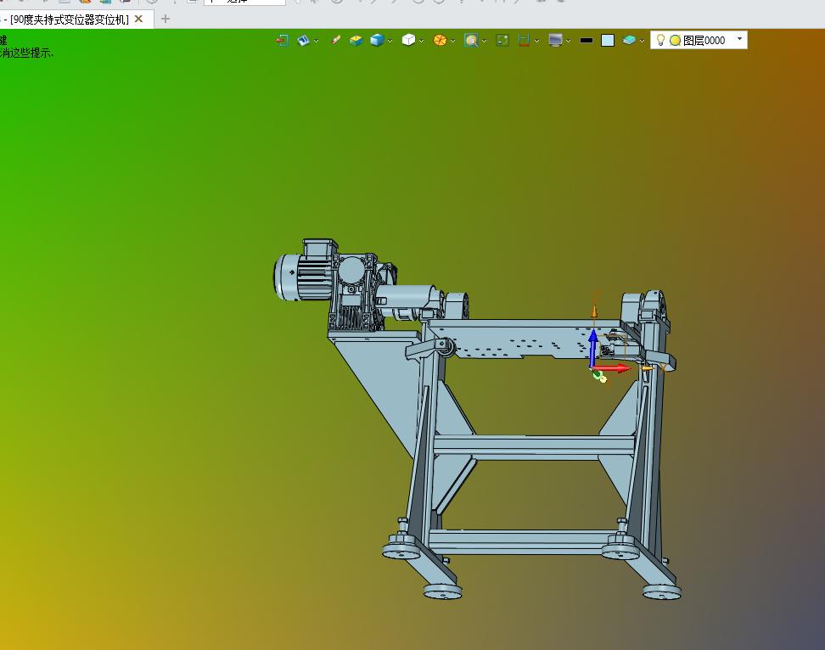Viewport: 825px width, 650px height.
Task: Open the monitor display dropdown arrow
Action: (568, 41)
